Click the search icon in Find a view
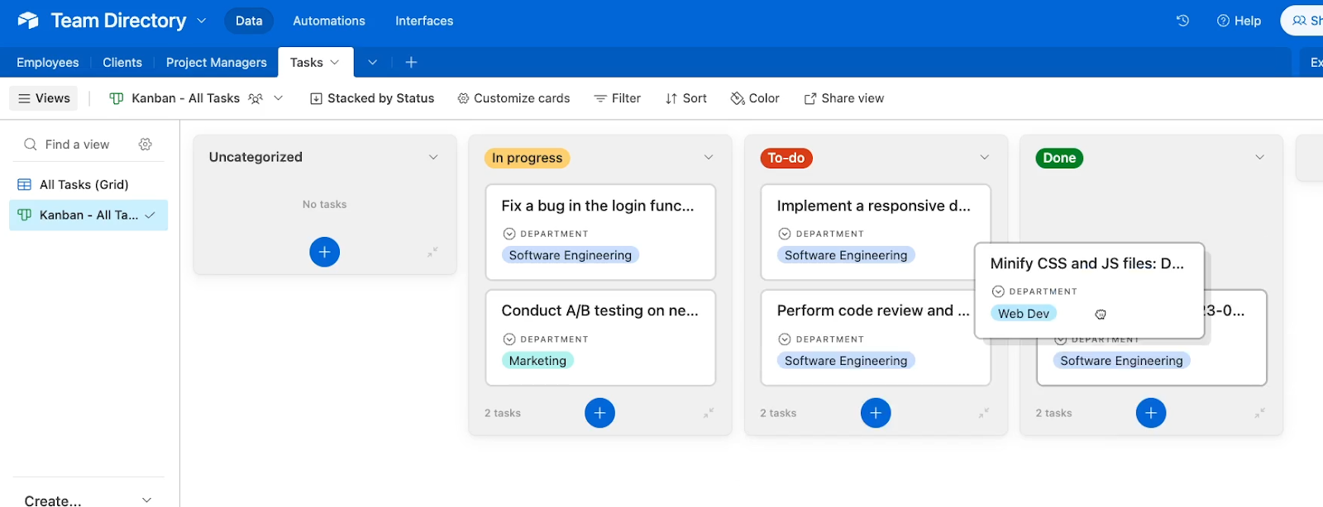The width and height of the screenshot is (1323, 507). tap(31, 145)
